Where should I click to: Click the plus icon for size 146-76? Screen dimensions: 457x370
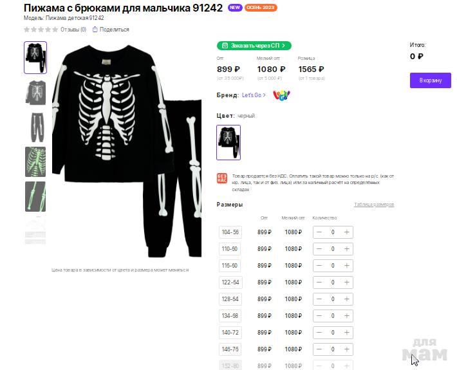(346, 349)
